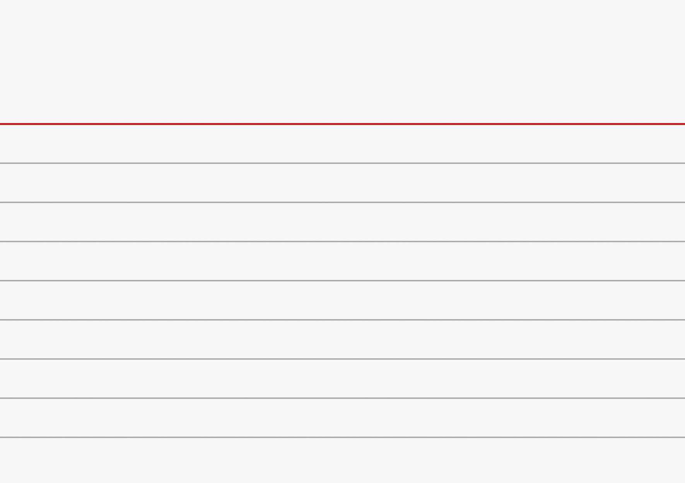685x483 pixels.
Task: Click the row between red line and first gray line
Action: (342, 144)
